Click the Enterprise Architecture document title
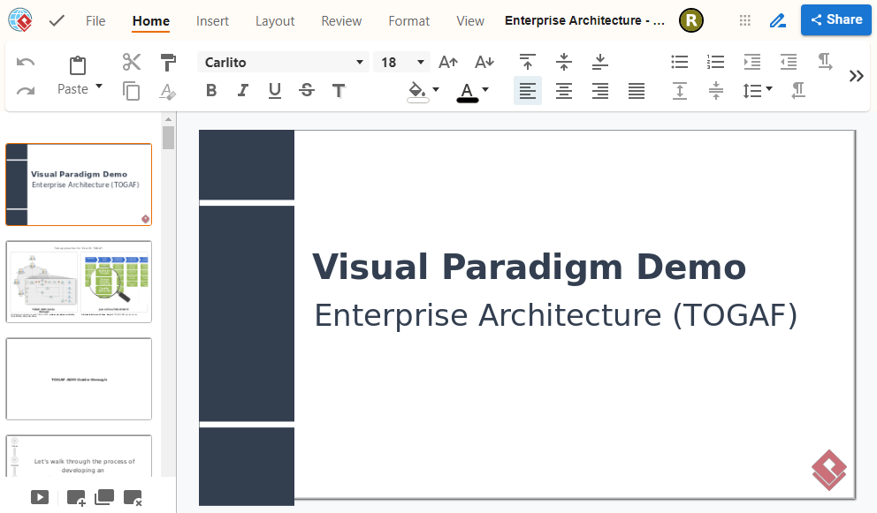Image resolution: width=877 pixels, height=513 pixels. pos(585,20)
